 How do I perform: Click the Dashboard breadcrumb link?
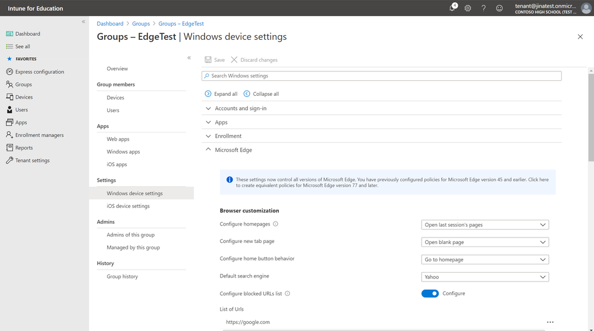(x=110, y=24)
